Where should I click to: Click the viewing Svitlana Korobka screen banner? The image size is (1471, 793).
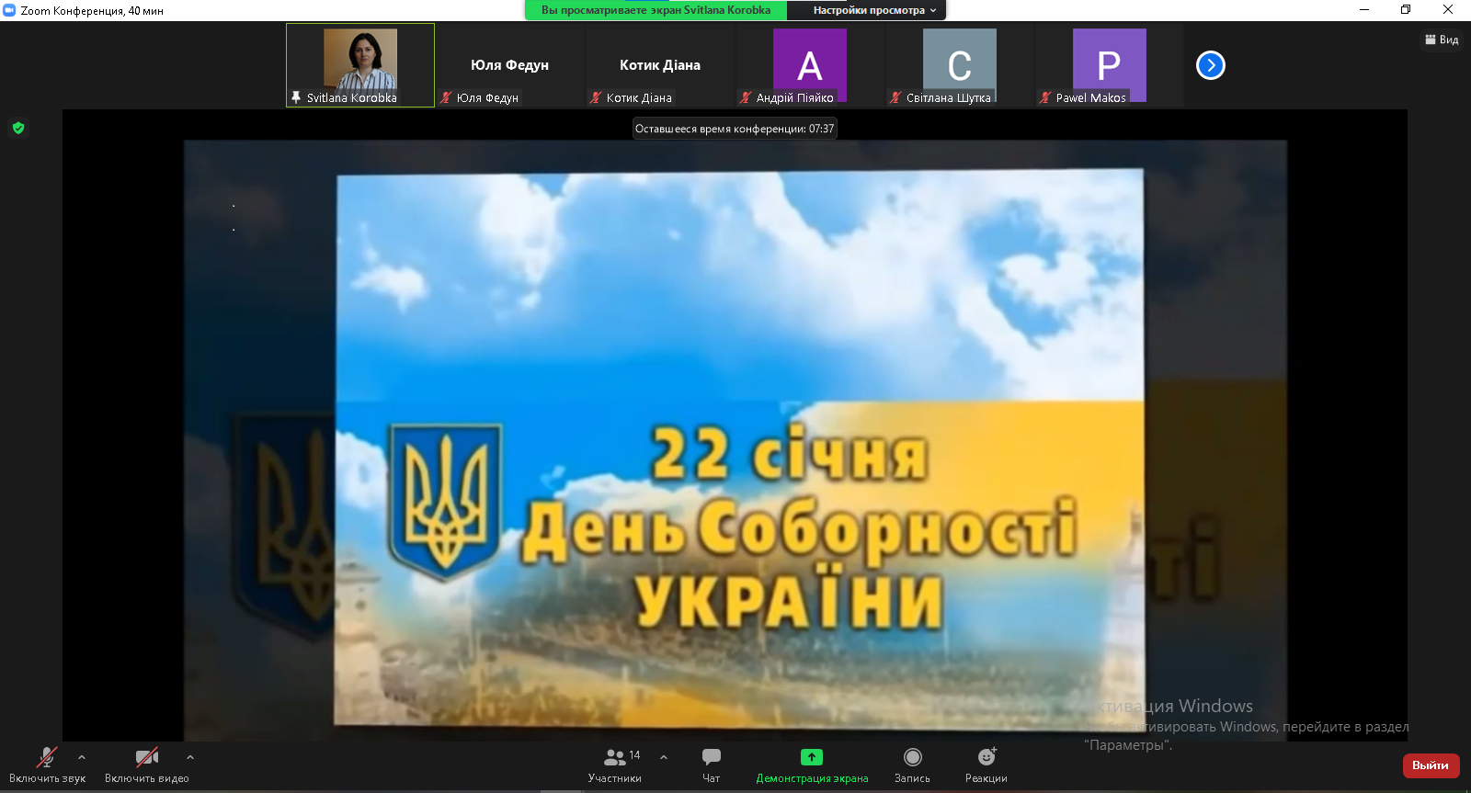pyautogui.click(x=656, y=10)
